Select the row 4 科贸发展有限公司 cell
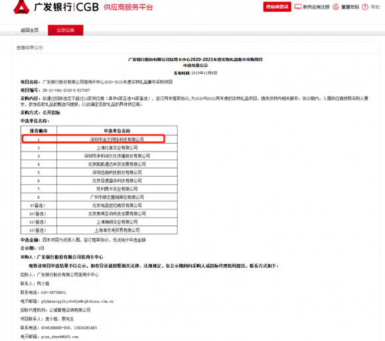The image size is (385, 341). click(x=117, y=164)
